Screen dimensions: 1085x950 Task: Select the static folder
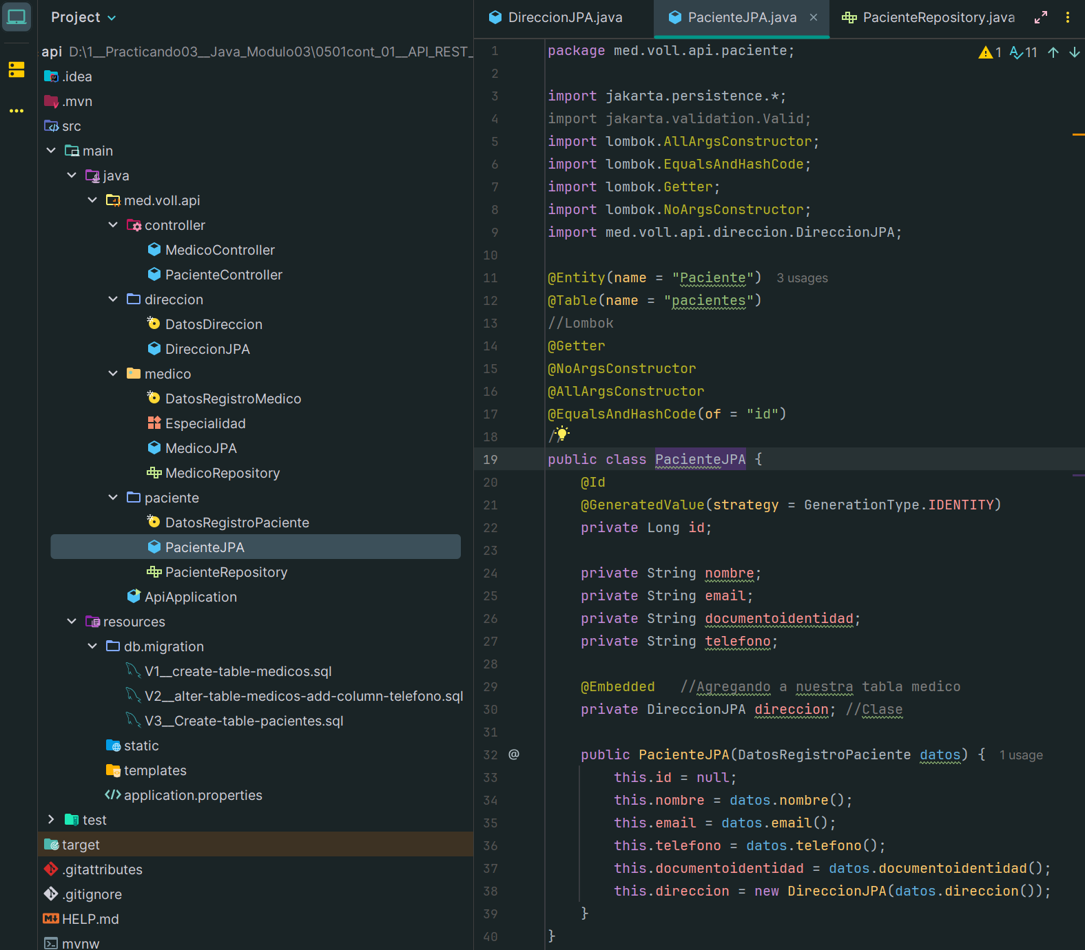coord(132,746)
